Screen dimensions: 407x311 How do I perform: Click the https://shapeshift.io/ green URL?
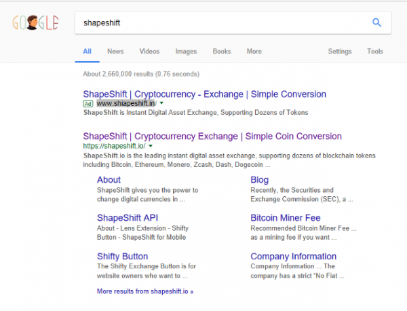coord(114,146)
